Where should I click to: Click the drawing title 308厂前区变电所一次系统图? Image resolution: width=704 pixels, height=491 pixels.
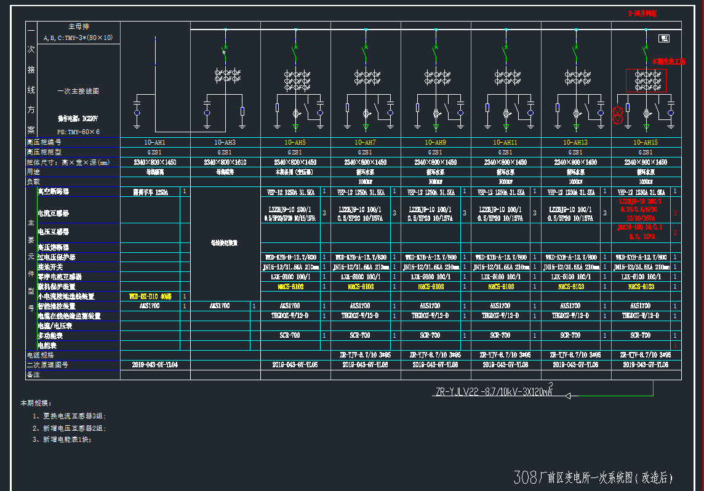click(x=593, y=477)
